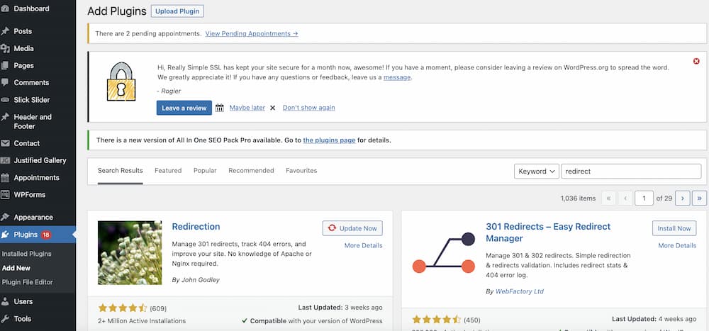Viewport: 709px width, 331px height.
Task: Switch to the Search Results tab
Action: click(121, 171)
